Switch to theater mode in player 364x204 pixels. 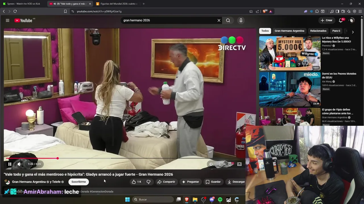pyautogui.click(x=239, y=164)
